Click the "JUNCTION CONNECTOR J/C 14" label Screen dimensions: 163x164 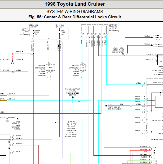(40, 68)
